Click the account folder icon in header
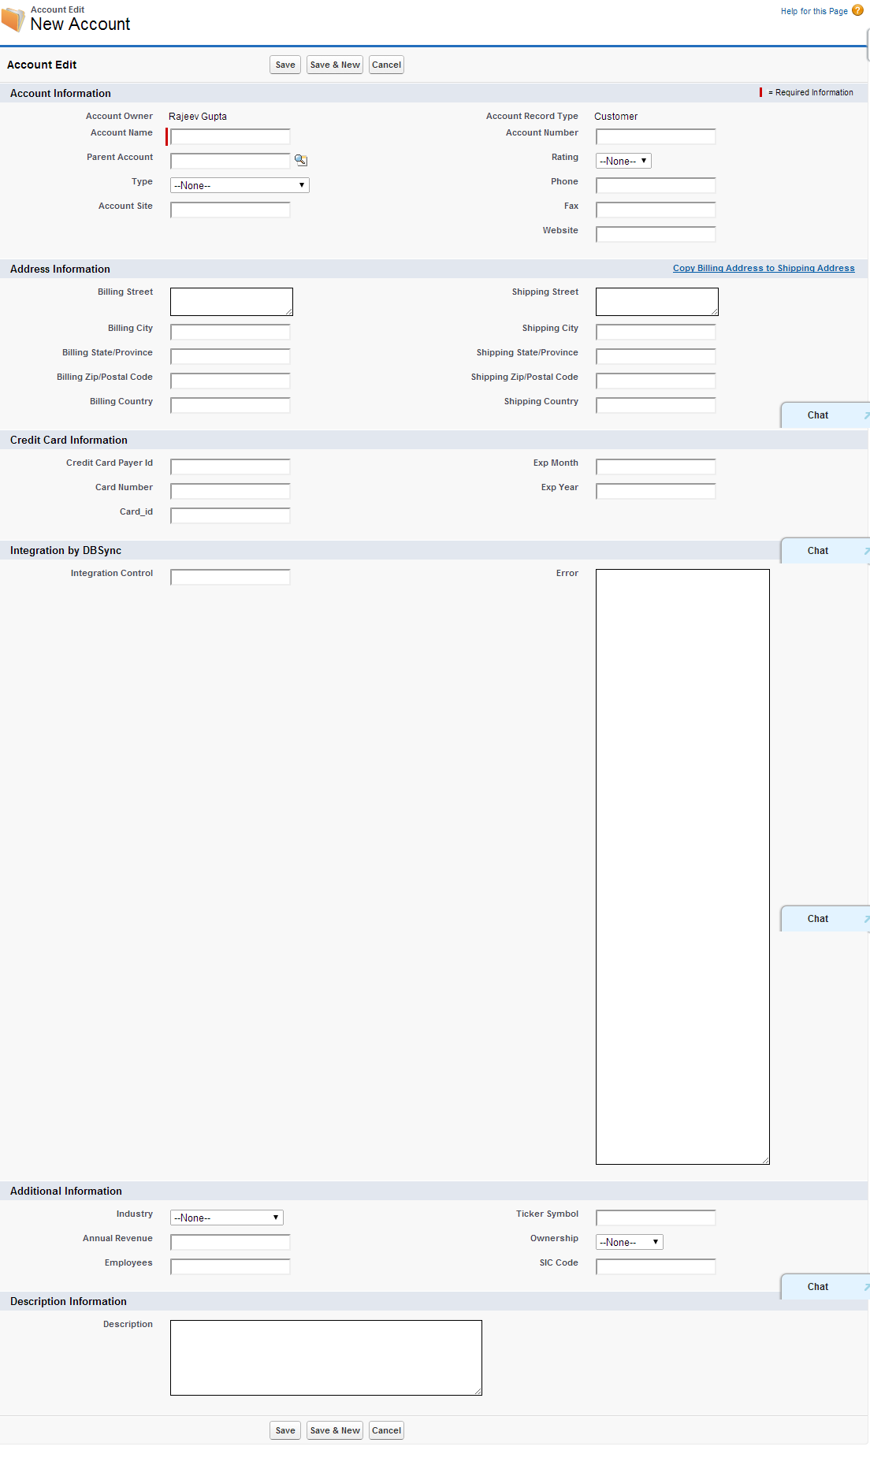Viewport: 870px width, 1465px height. tap(13, 20)
